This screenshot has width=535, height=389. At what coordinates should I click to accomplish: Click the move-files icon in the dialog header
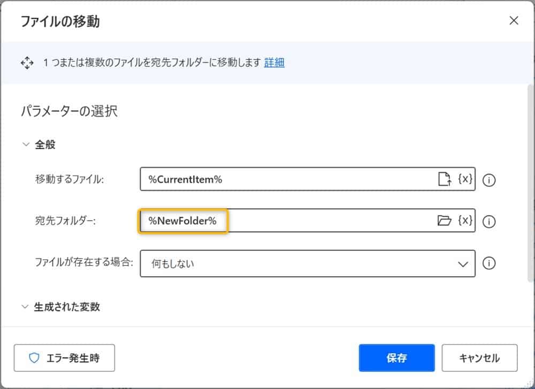(x=27, y=63)
